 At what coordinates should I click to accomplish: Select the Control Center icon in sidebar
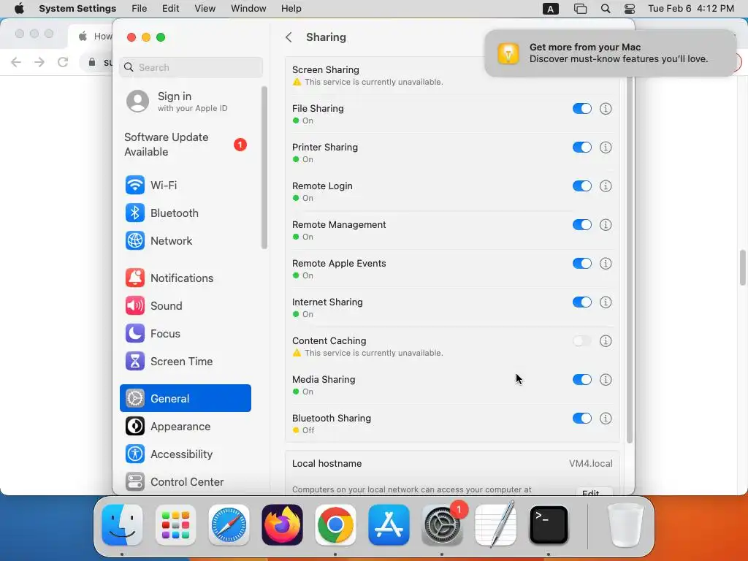point(135,482)
